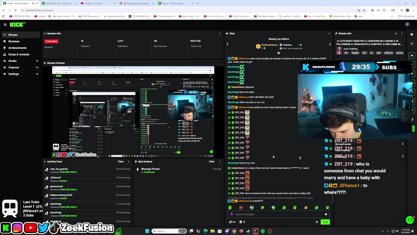The height and width of the screenshot is (235, 417).
Task: Click the English stream tag
Action: click(355, 53)
